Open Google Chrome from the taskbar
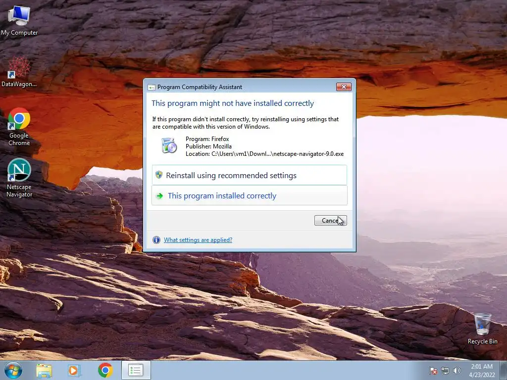The width and height of the screenshot is (507, 380). [105, 370]
